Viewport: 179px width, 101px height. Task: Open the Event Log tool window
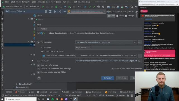(110, 92)
